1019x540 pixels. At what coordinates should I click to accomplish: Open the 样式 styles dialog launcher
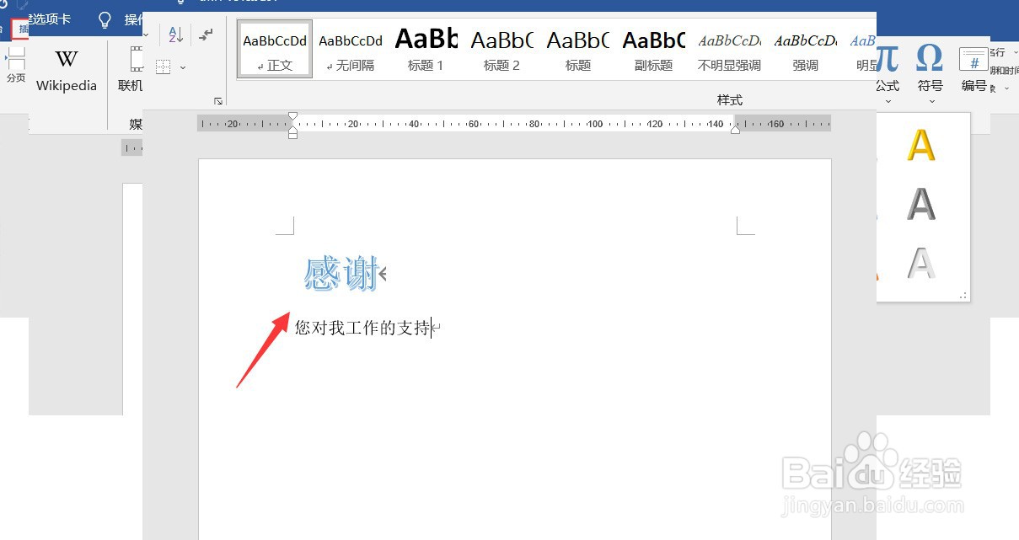217,99
